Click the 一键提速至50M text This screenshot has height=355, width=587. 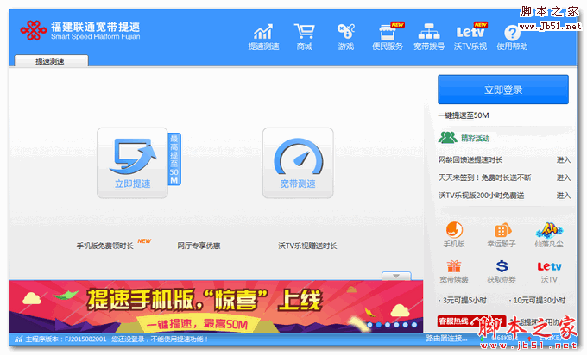coord(464,115)
